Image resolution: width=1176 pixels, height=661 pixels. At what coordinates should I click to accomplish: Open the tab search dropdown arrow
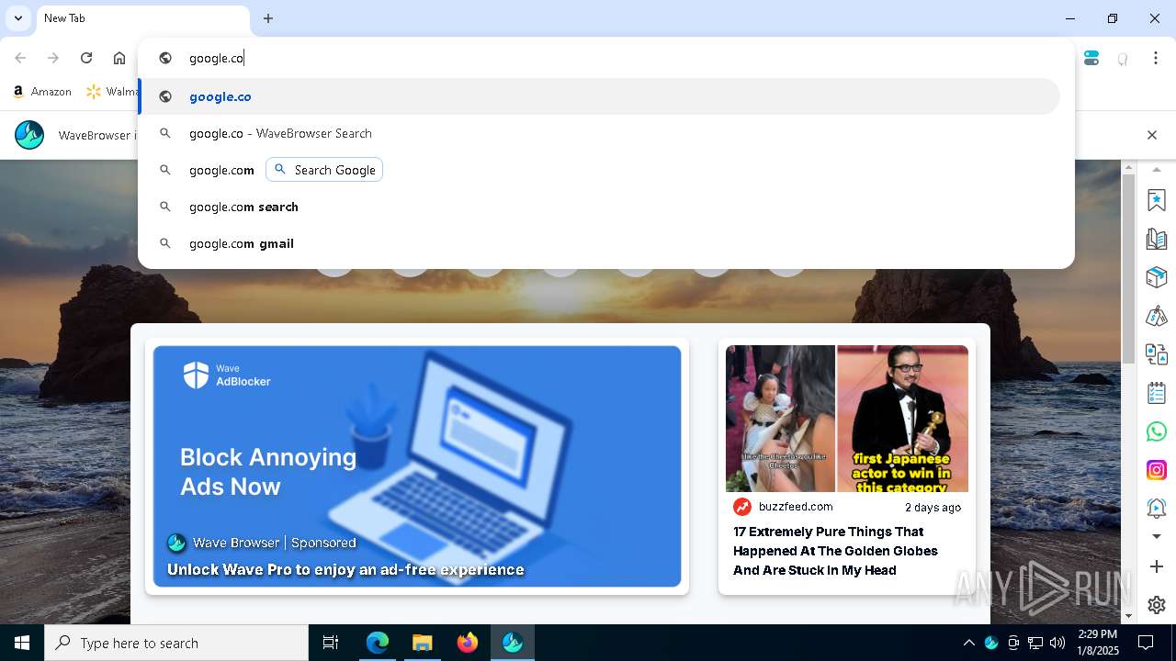tap(17, 18)
